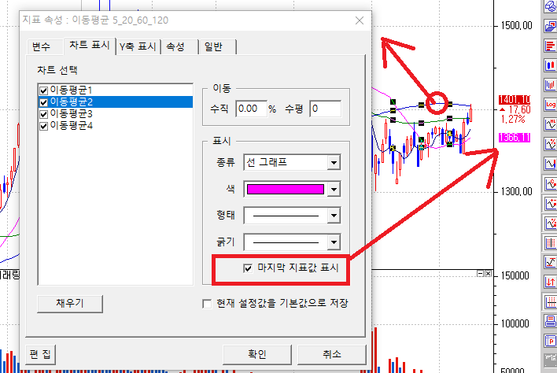Click the P page preview icon

[x=548, y=341]
